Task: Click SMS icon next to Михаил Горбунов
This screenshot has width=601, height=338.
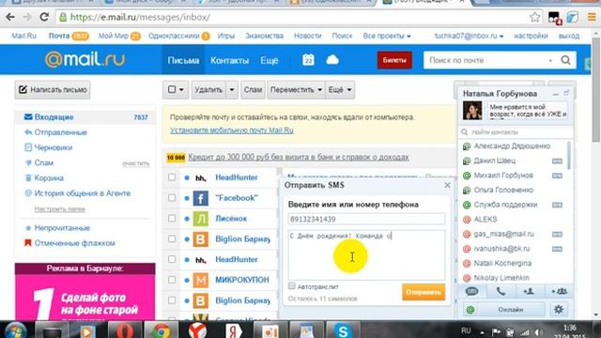Action: click(557, 176)
